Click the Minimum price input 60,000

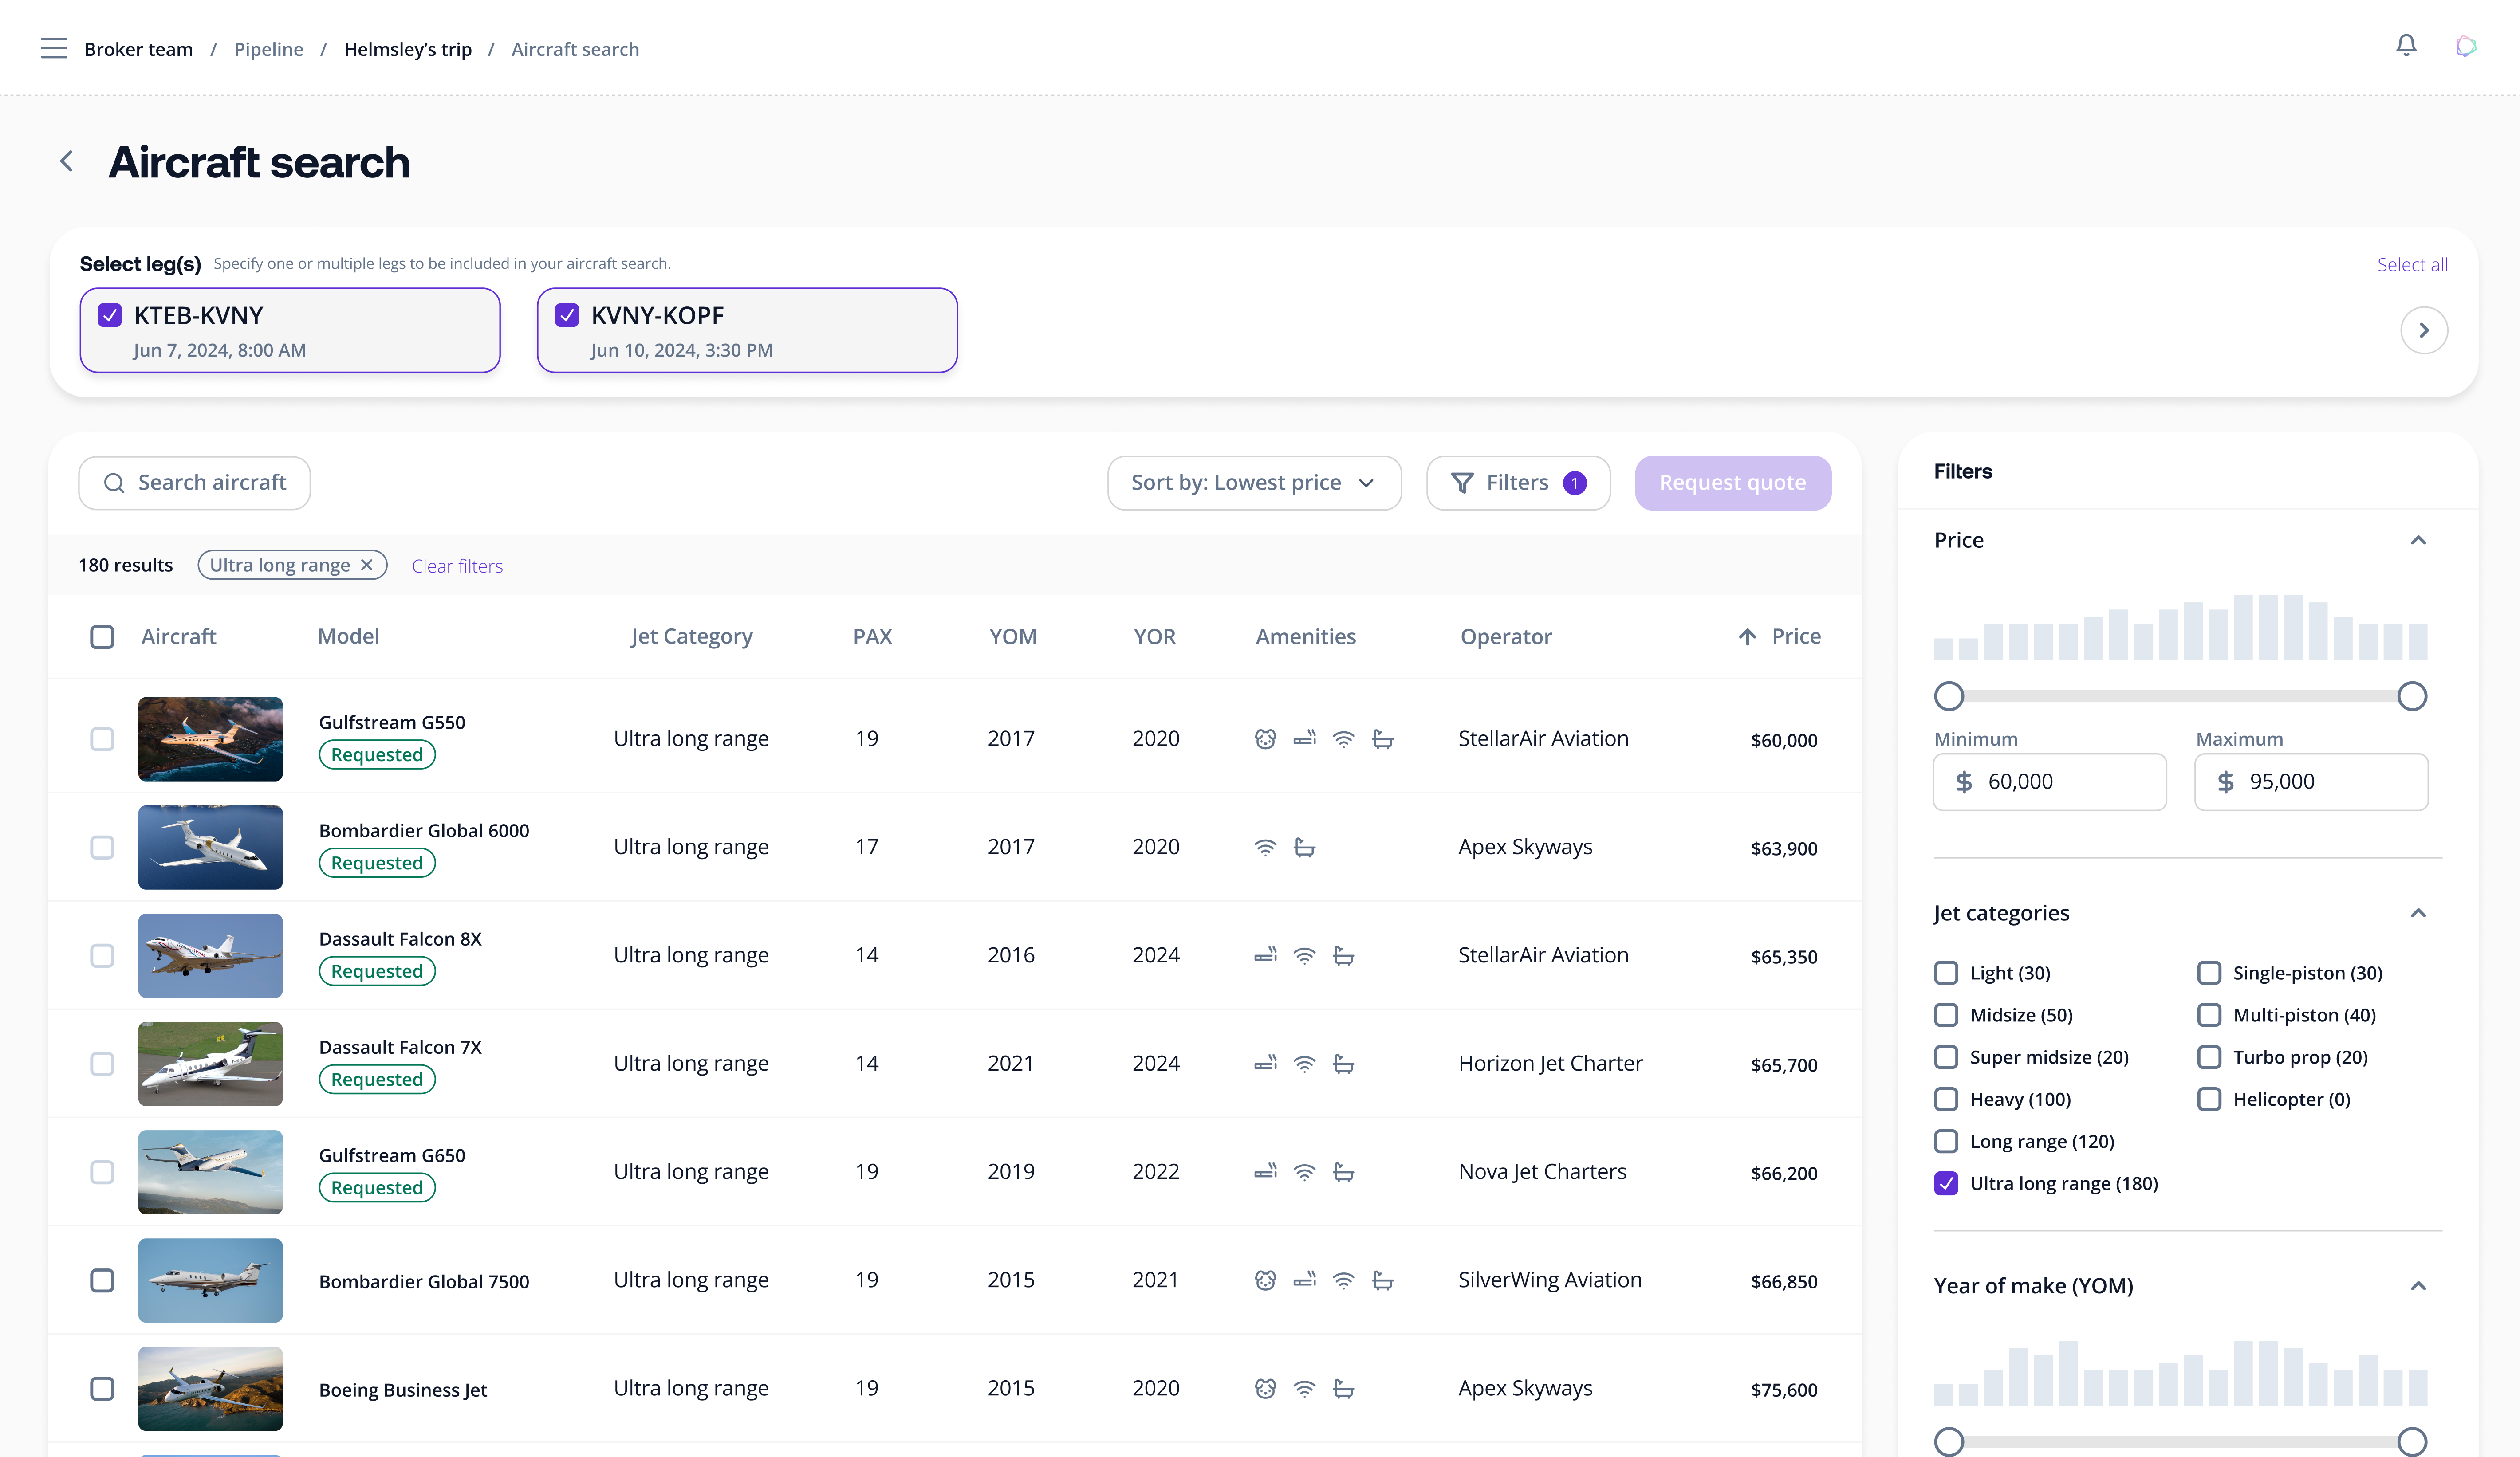tap(2050, 782)
